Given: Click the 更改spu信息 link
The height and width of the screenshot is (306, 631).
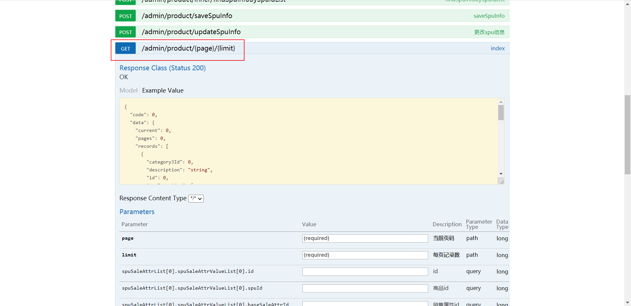Looking at the screenshot, I should [x=489, y=32].
